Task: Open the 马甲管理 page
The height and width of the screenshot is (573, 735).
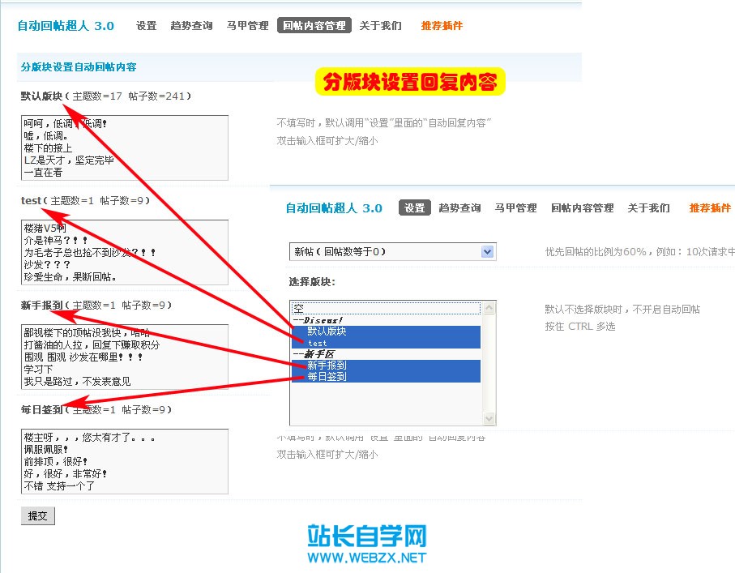Action: pos(247,25)
